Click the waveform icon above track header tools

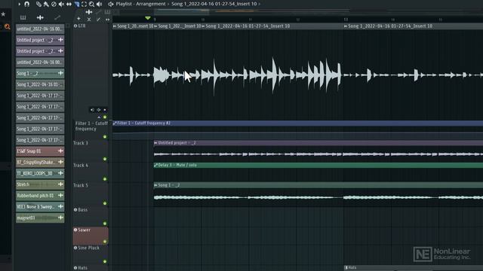(89, 12)
